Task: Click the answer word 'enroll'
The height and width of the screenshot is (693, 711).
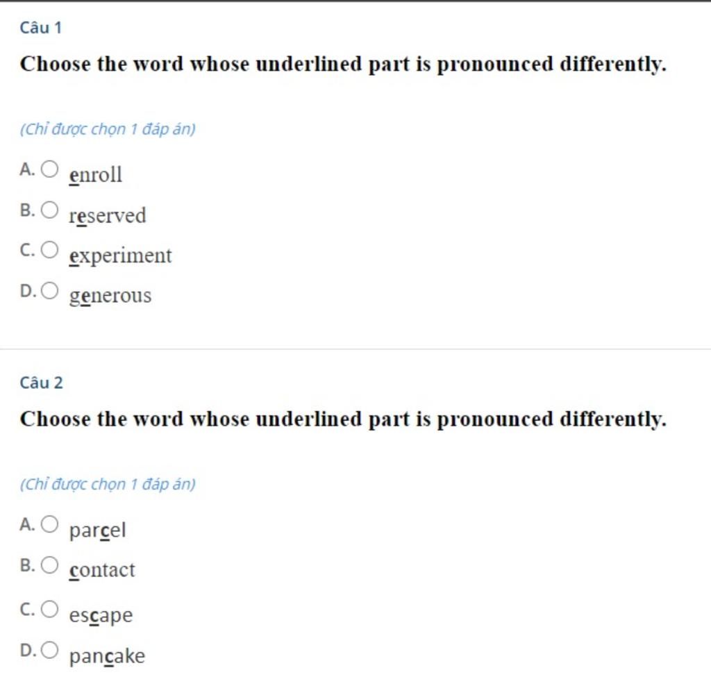Action: coord(96,174)
